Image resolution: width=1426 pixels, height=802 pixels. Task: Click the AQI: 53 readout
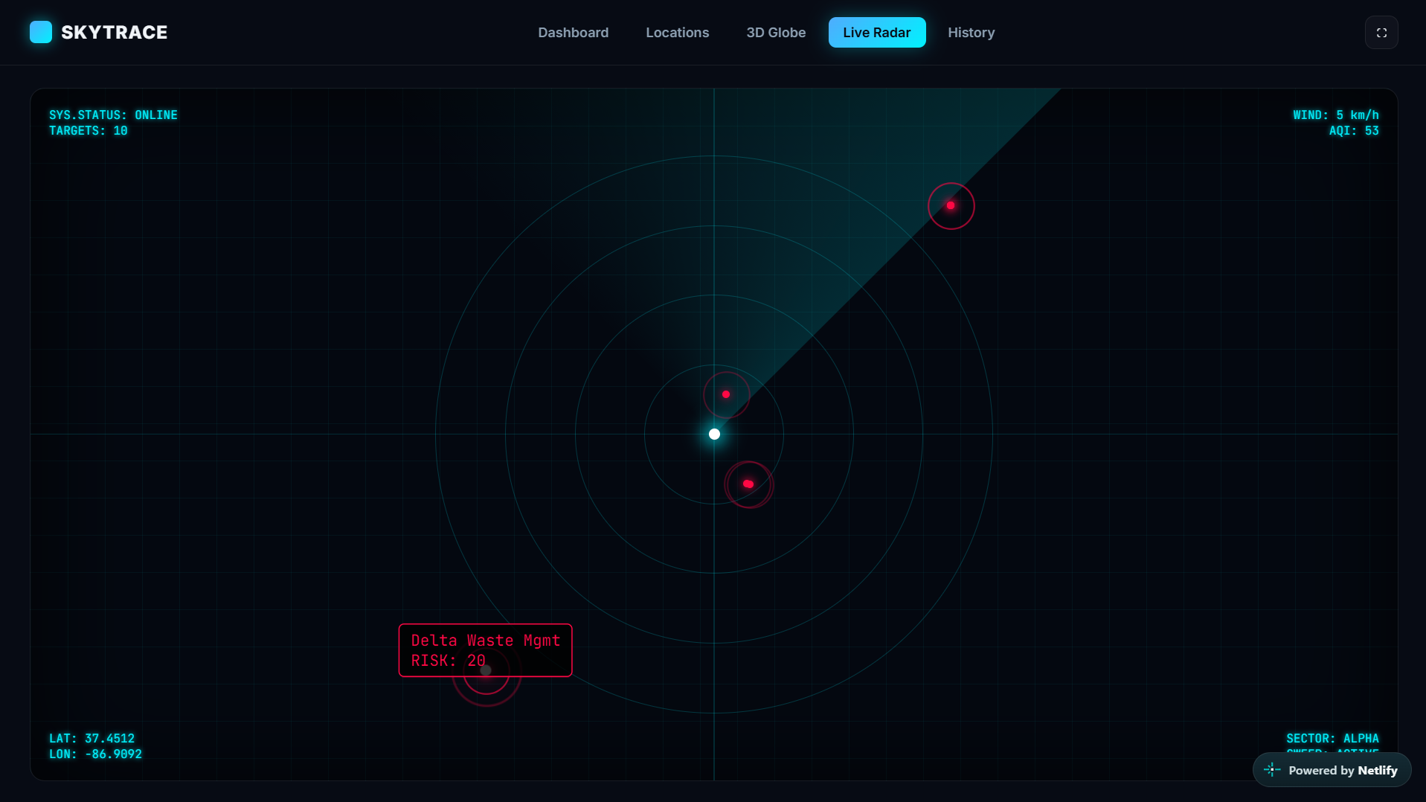pyautogui.click(x=1354, y=131)
